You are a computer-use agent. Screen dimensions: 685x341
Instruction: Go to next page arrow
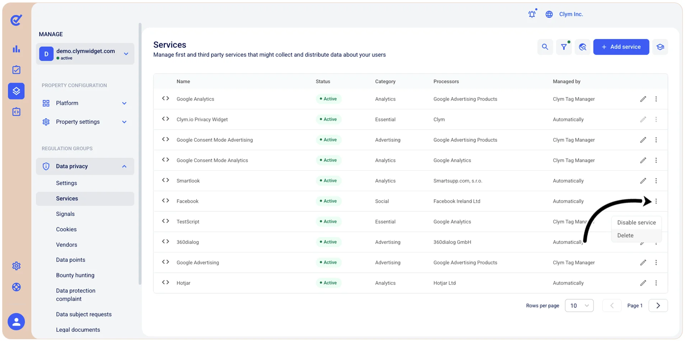click(658, 306)
